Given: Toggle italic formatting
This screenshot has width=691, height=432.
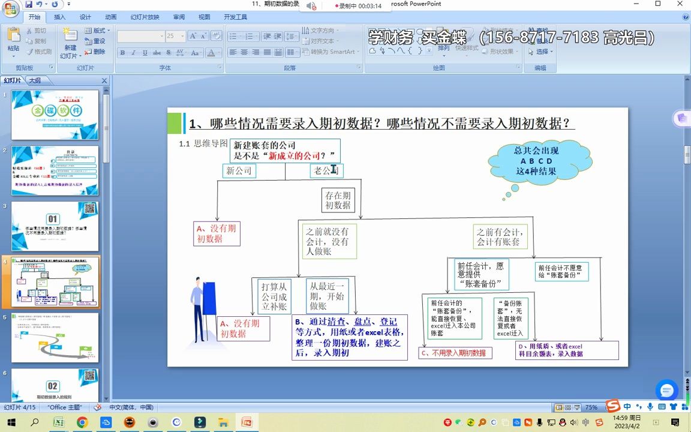Looking at the screenshot, I should pyautogui.click(x=133, y=52).
